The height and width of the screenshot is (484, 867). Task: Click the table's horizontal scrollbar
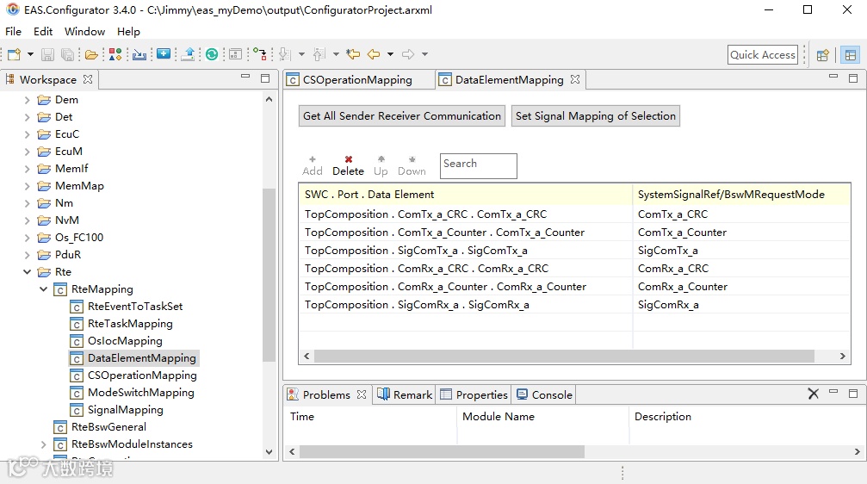coord(564,357)
